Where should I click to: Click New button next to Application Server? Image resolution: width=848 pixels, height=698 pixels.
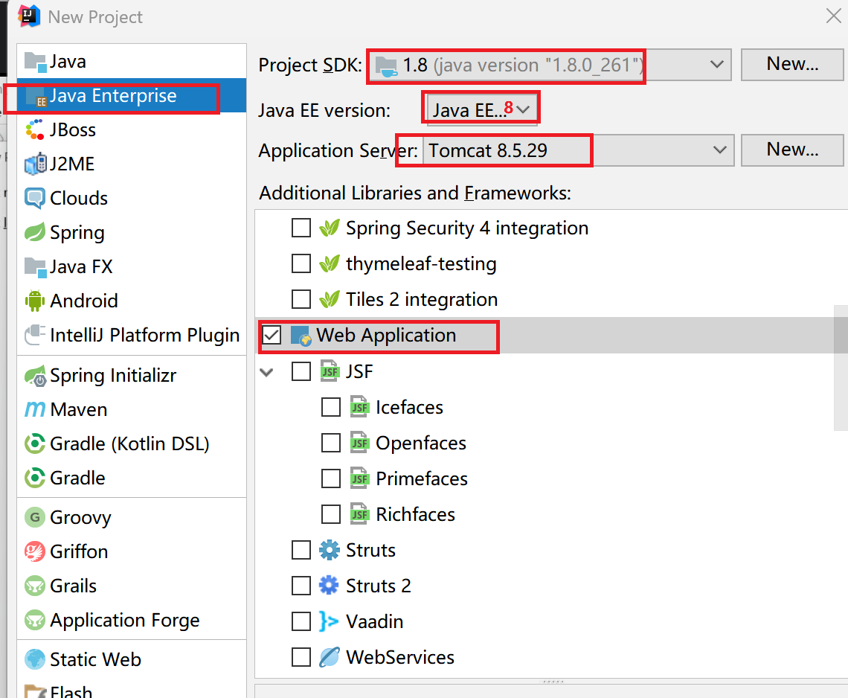click(792, 150)
